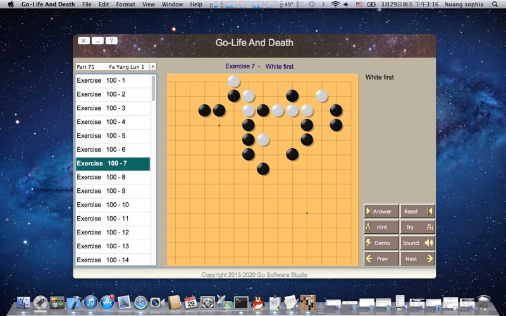Open Safari compass icon in dock
Screen dimensions: 506x316
pos(141,303)
